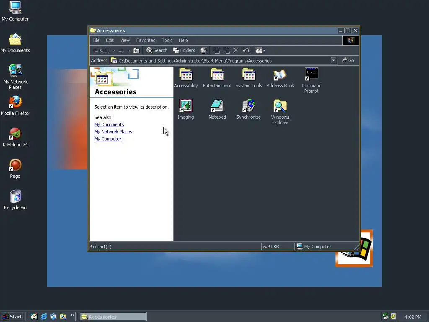Select the Address Book shortcut
This screenshot has width=429, height=322.
point(280,78)
